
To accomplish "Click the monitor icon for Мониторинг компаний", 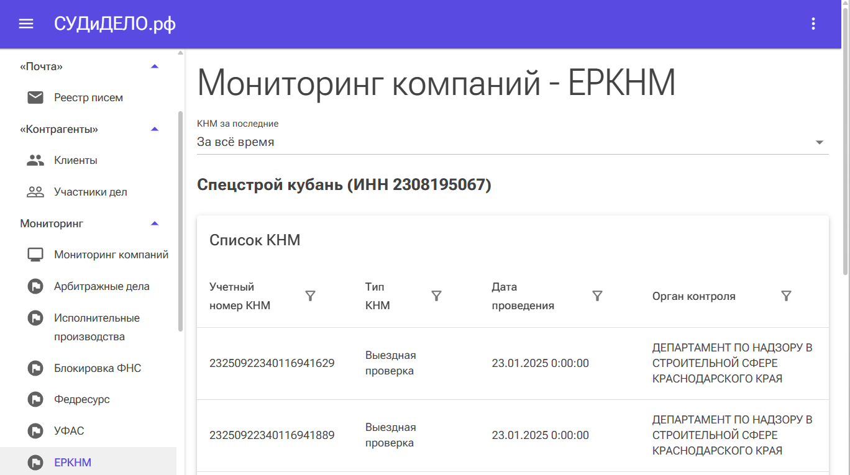I will [x=35, y=255].
